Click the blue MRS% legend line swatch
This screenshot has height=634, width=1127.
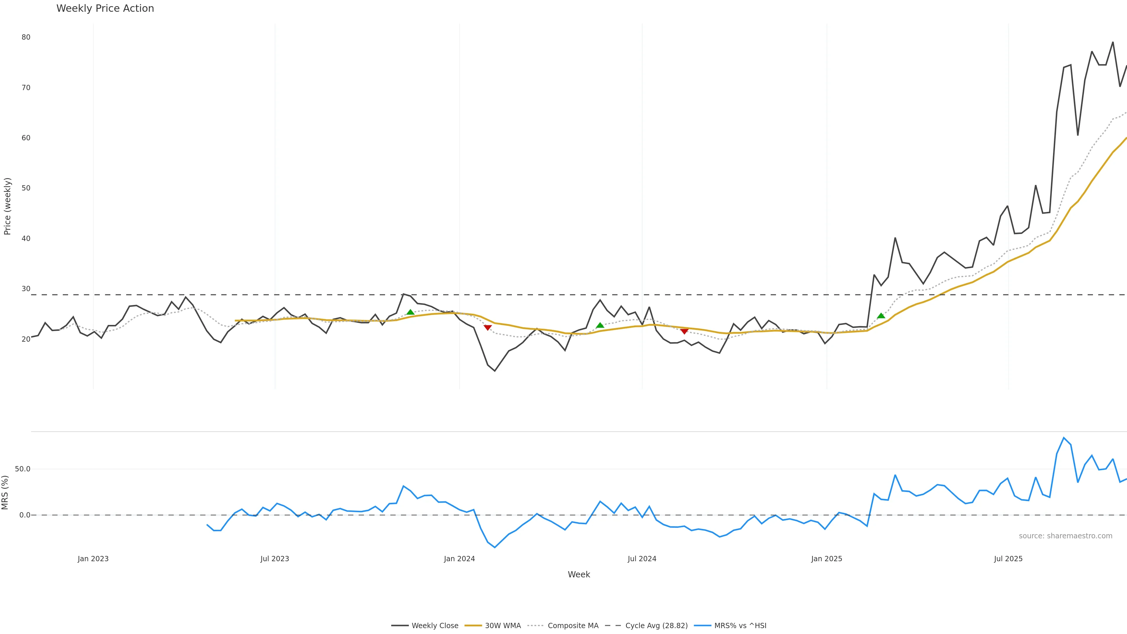point(703,626)
